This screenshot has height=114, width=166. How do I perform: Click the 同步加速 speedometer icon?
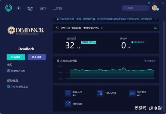[68, 104]
